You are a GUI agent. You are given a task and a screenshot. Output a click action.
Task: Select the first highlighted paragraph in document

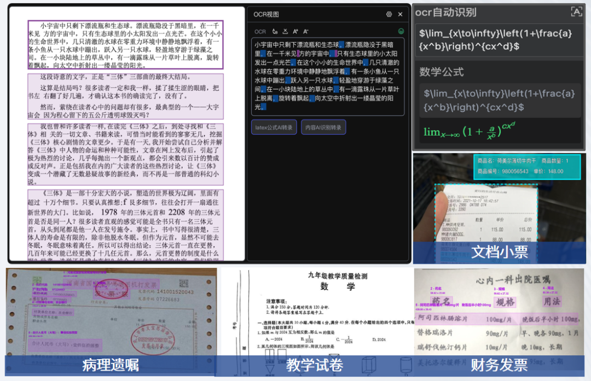125,45
